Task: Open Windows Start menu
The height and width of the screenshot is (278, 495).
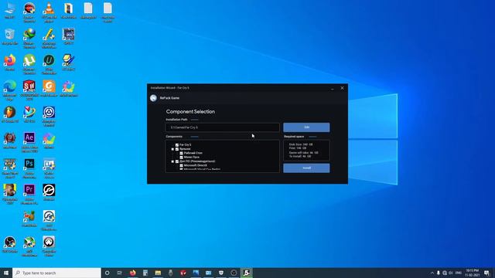Action: click(6, 273)
